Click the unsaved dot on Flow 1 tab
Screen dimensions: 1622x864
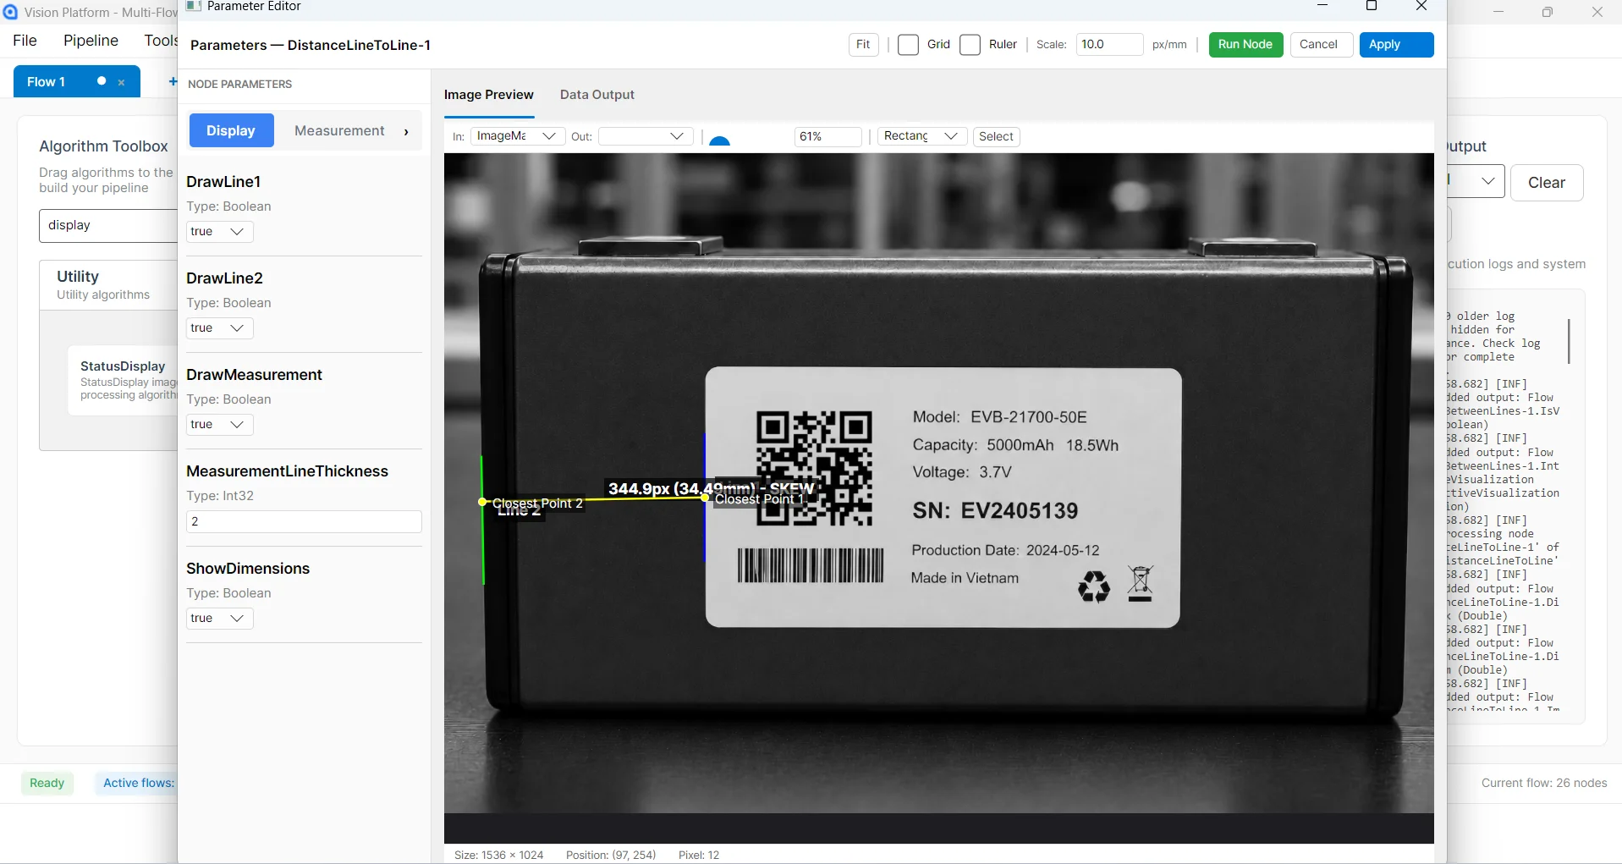(x=102, y=81)
